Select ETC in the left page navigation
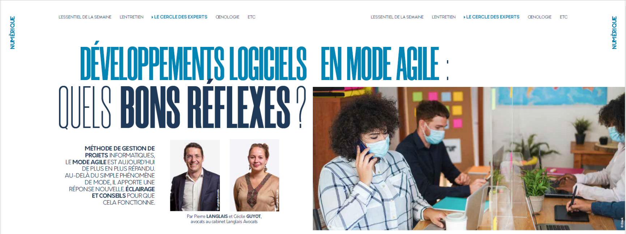 click(x=252, y=17)
